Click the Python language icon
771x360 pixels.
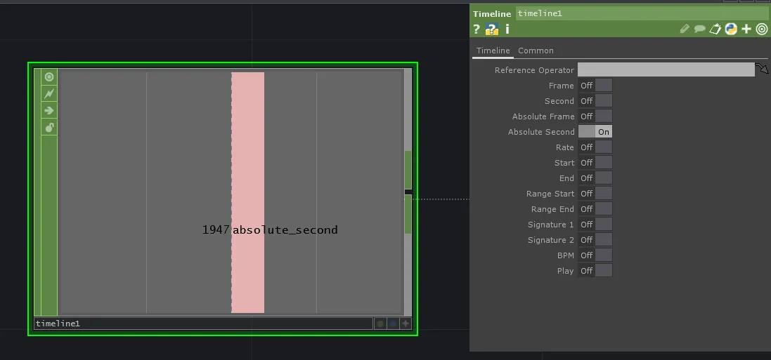tap(731, 29)
